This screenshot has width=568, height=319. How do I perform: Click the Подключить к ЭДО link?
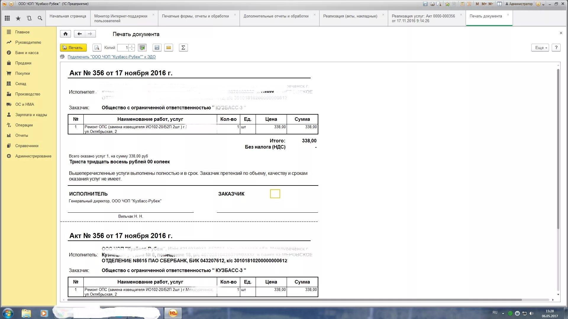click(x=112, y=57)
